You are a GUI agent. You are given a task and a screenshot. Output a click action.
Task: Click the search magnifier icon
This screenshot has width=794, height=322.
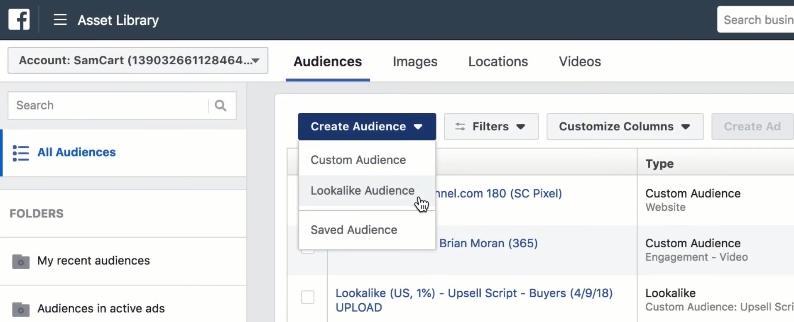pyautogui.click(x=221, y=106)
